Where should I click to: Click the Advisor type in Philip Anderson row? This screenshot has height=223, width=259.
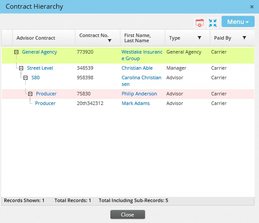pyautogui.click(x=174, y=94)
